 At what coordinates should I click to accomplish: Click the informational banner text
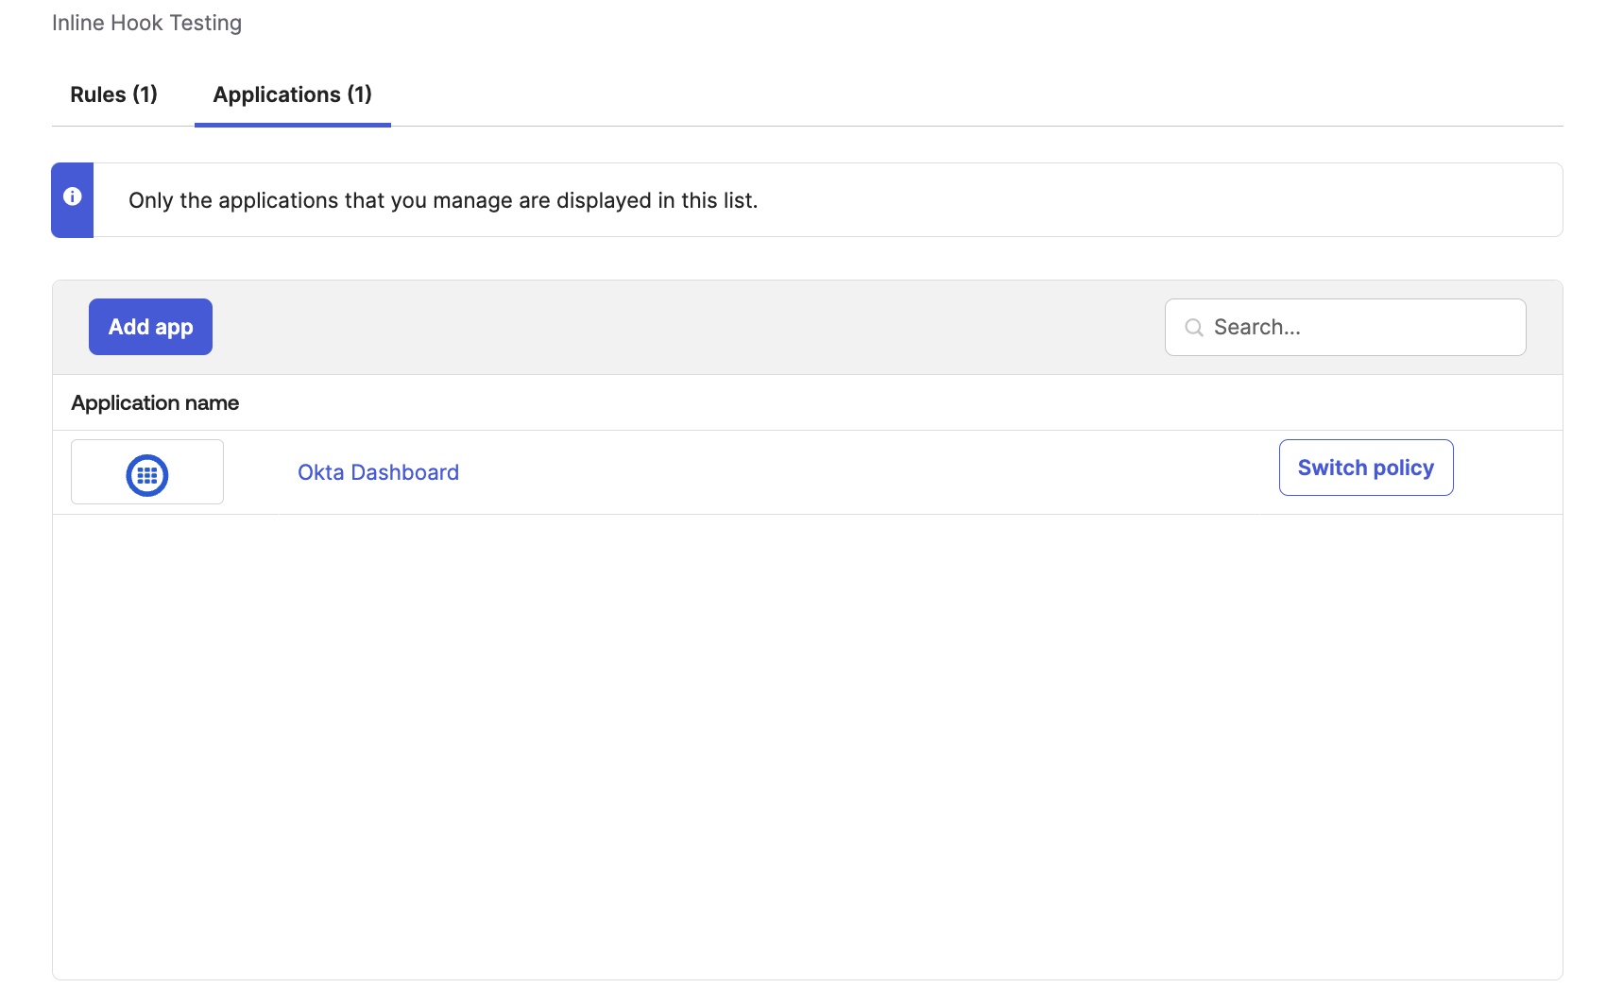(x=444, y=199)
